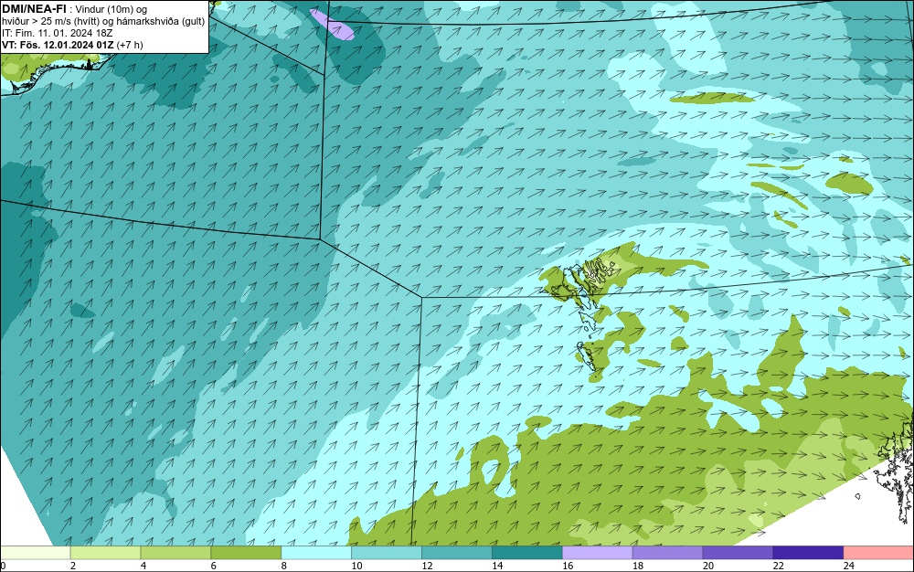Click the pale yellow 0–2 m/s legend swatch
The height and width of the screenshot is (572, 914).
pyautogui.click(x=35, y=552)
